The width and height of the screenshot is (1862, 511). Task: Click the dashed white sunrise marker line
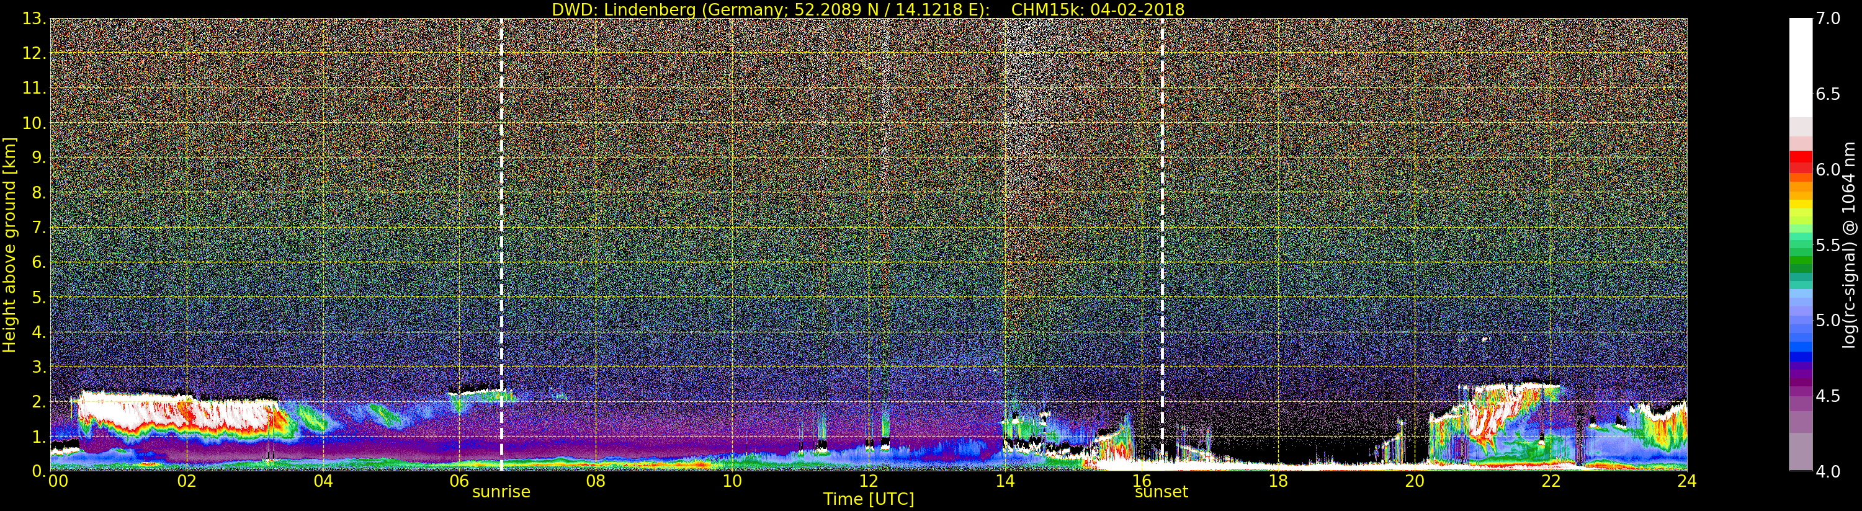501,244
